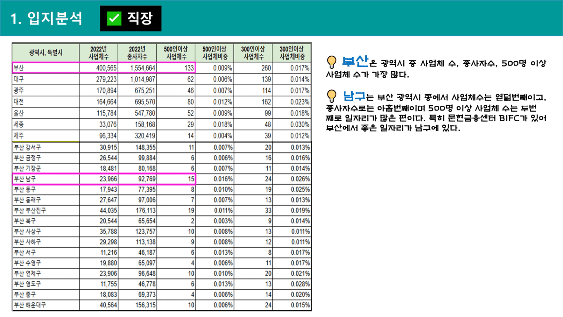The image size is (563, 317).
Task: Click the blue 부산 heading word
Action: [x=355, y=61]
